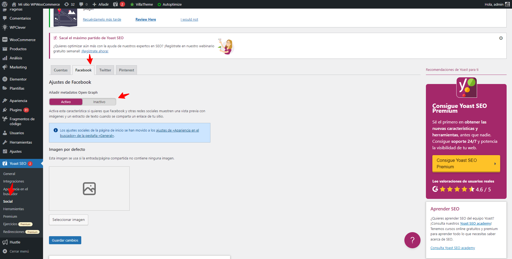The image size is (512, 259).
Task: Open the Apariencia en el buscador General settings link
Action: point(129,133)
